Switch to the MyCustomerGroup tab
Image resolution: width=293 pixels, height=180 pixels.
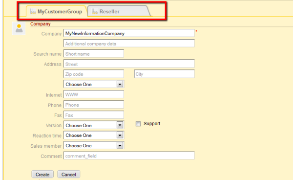tap(56, 11)
